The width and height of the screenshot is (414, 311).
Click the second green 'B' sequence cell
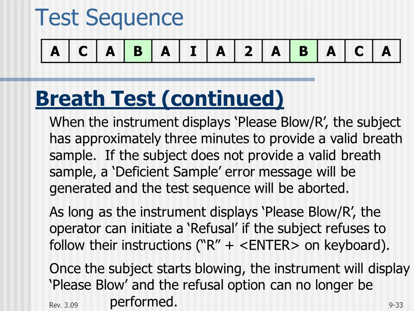(304, 51)
